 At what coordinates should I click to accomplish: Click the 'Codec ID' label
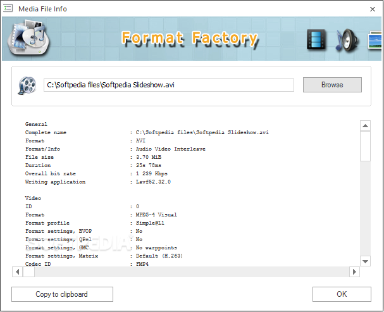tap(38, 264)
